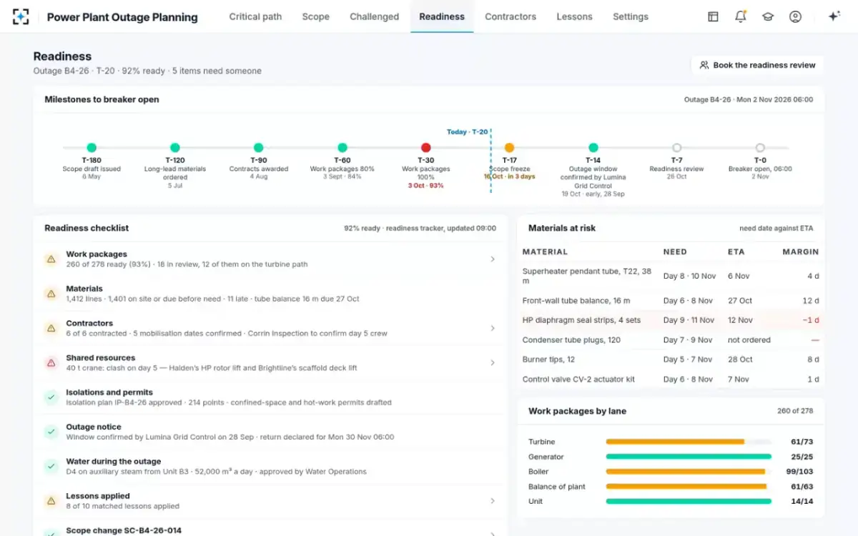Open the user profile icon
The width and height of the screenshot is (858, 536).
click(x=795, y=16)
